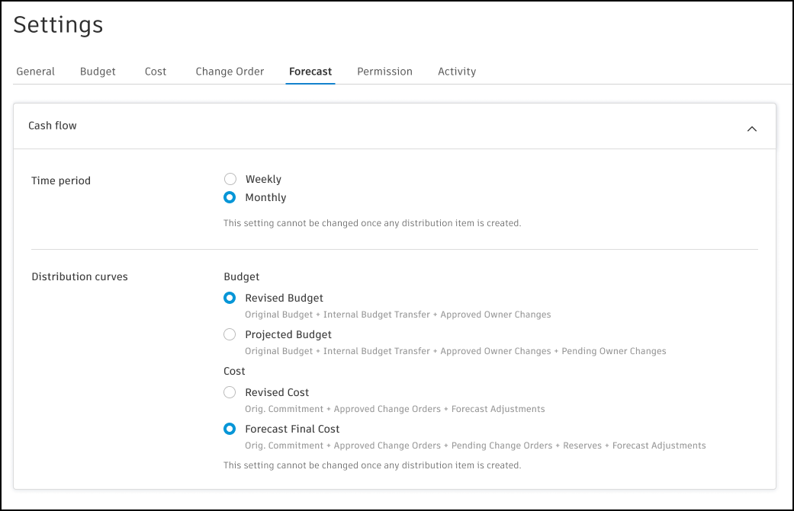Image resolution: width=794 pixels, height=511 pixels.
Task: Open the General settings tab
Action: (35, 72)
